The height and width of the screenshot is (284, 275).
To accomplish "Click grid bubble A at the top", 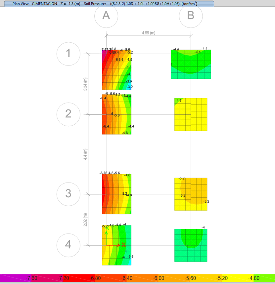I will (x=106, y=16).
